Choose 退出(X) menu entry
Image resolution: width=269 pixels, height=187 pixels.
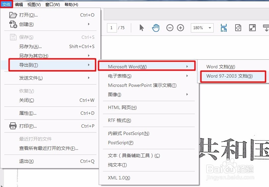pyautogui.click(x=50, y=161)
